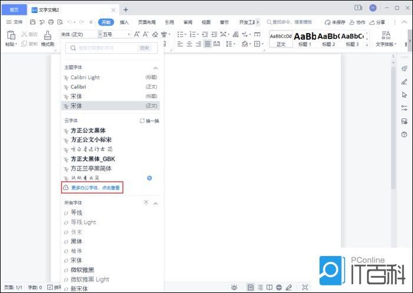This screenshot has height=293, width=413.
Task: Click the pencil icon in right sidebar
Action: click(404, 82)
